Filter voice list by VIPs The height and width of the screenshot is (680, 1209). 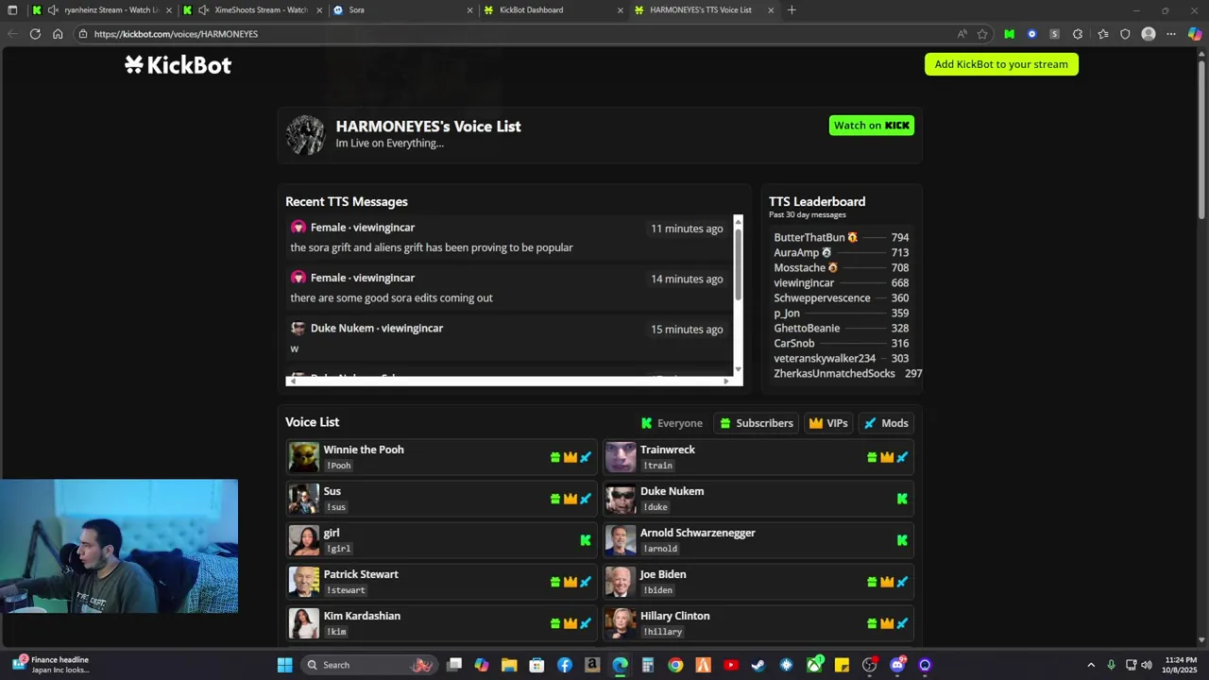click(x=827, y=423)
